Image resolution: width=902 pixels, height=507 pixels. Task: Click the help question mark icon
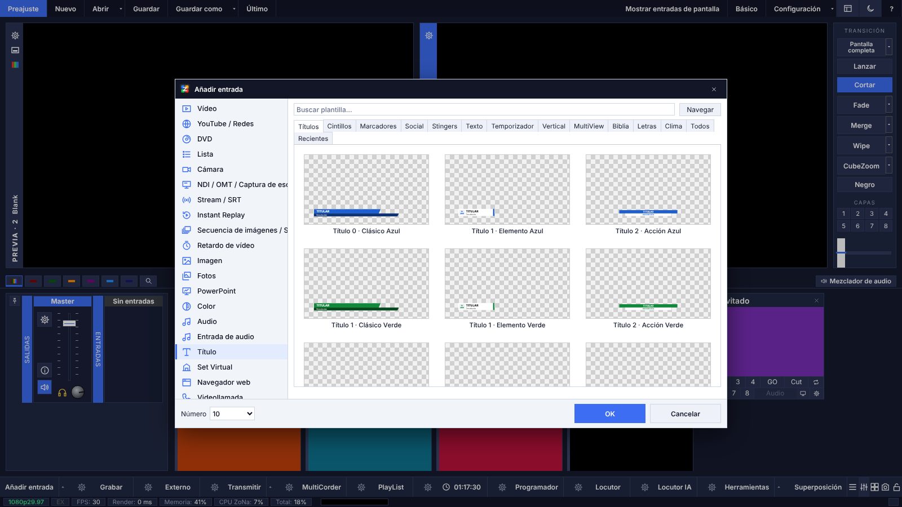click(891, 8)
